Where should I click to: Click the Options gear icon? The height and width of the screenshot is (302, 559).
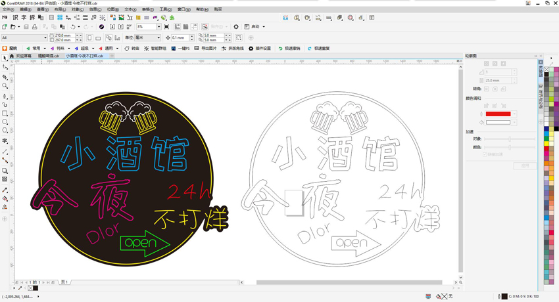(236, 27)
